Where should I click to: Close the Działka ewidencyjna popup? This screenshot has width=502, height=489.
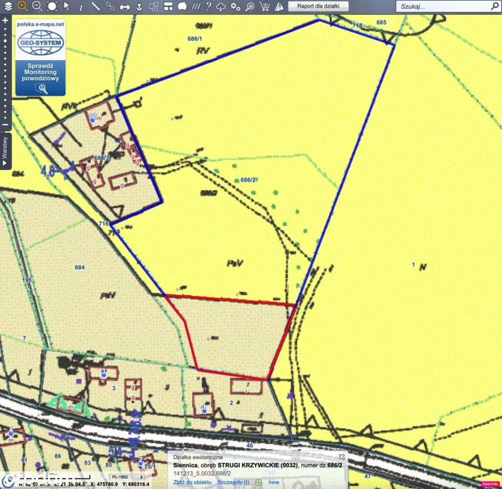tap(342, 456)
